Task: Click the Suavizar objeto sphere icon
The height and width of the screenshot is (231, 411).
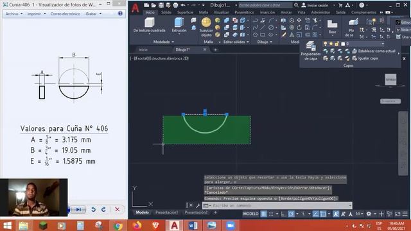Action: (206, 22)
